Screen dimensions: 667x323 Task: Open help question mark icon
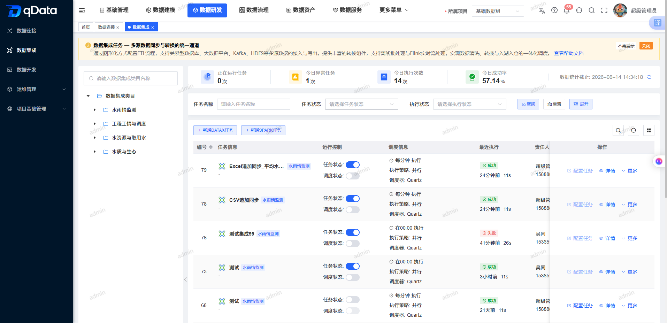point(554,10)
